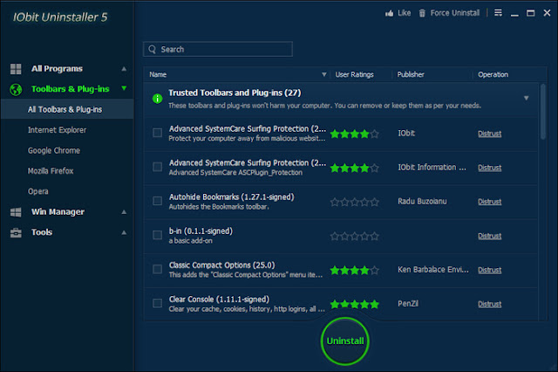
Task: Click the User Ratings column header
Action: (355, 74)
